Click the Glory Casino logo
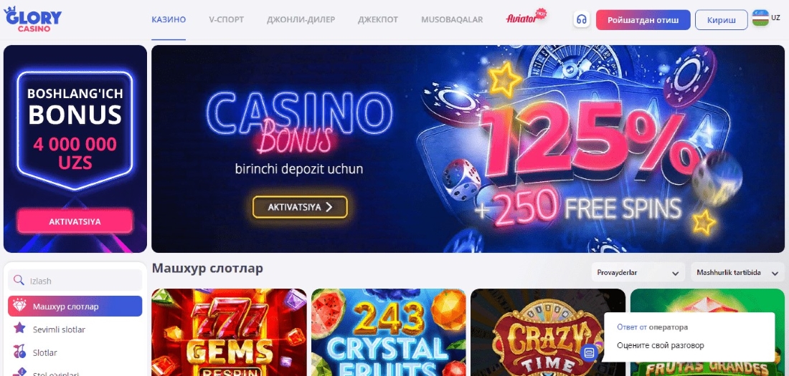 point(33,19)
